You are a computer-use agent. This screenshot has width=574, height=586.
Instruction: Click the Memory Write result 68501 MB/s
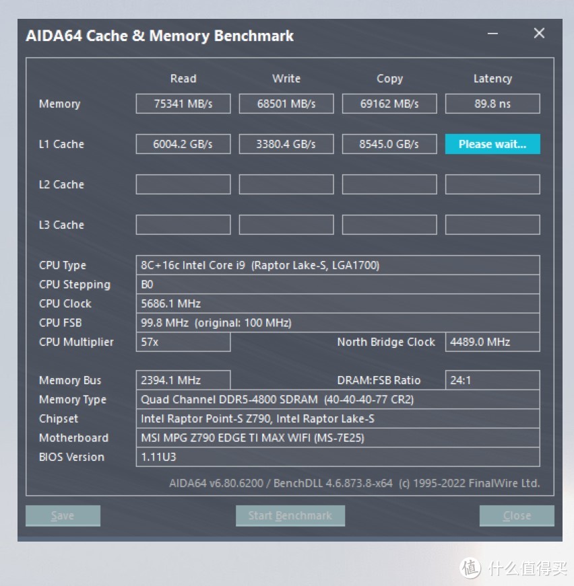(x=286, y=104)
